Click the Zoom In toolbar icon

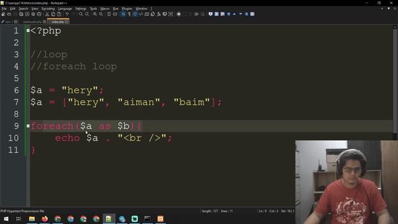[x=95, y=14]
